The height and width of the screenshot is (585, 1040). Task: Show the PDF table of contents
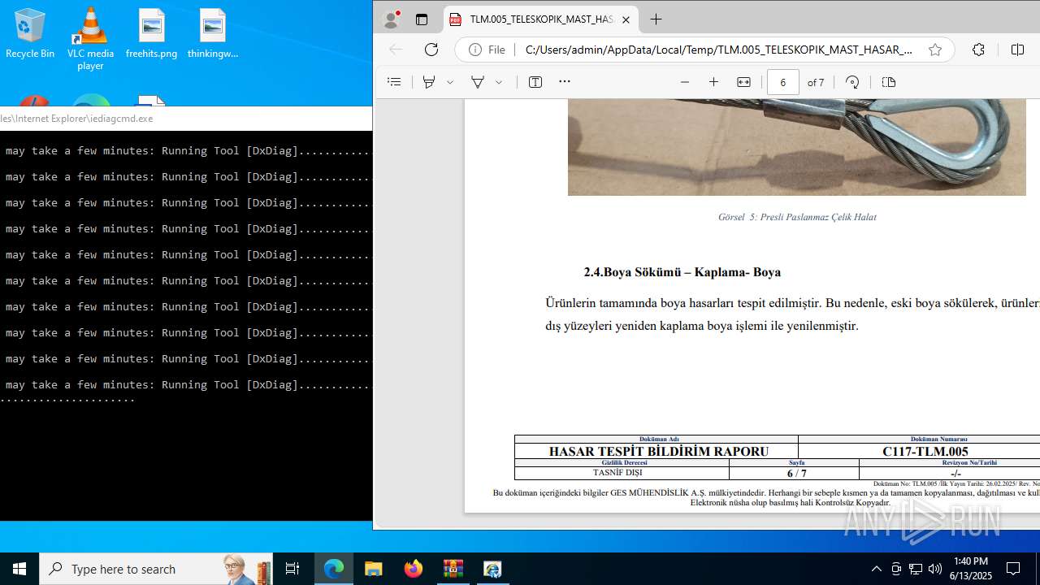[x=394, y=82]
